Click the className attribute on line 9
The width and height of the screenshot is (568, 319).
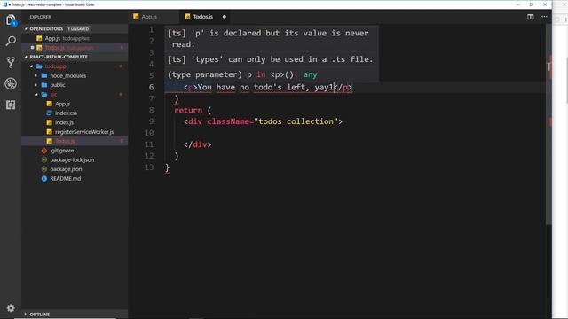228,121
